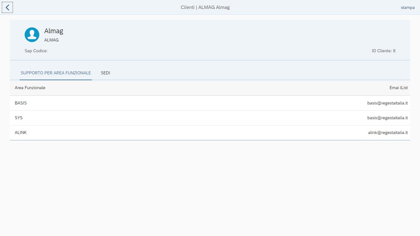Screen dimensions: 420x236
Task: Click the alink@regestaitalia.it email address
Action: (x=388, y=132)
